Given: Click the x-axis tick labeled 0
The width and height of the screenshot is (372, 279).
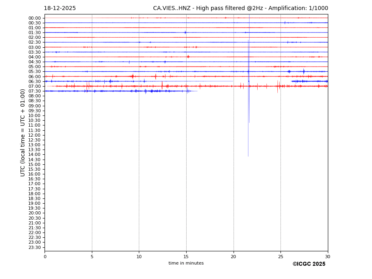Looking at the screenshot, I should click(x=45, y=257).
